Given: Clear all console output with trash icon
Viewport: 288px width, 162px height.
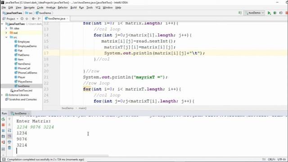Looking at the screenshot, I should click(x=9, y=148).
